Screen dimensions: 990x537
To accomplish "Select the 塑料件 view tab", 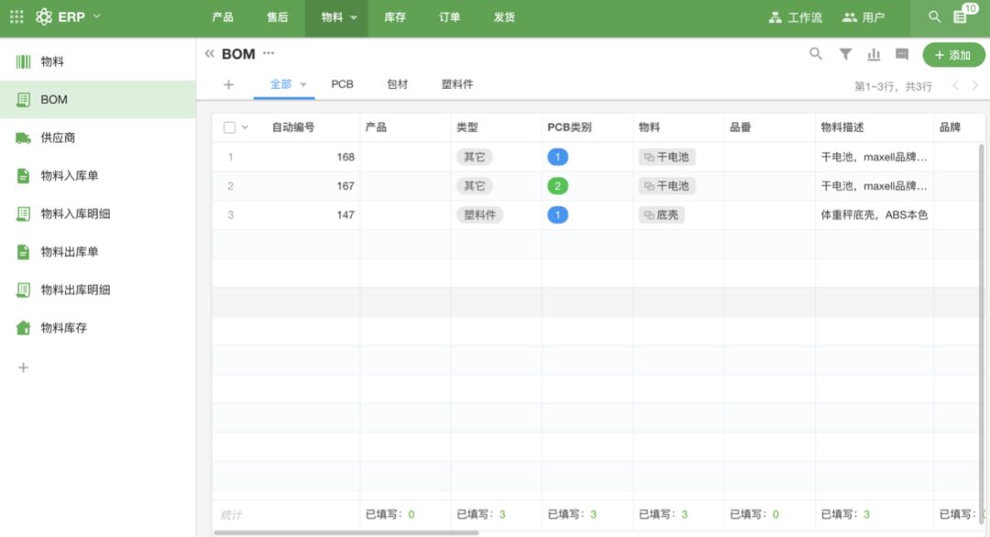I will tap(457, 84).
